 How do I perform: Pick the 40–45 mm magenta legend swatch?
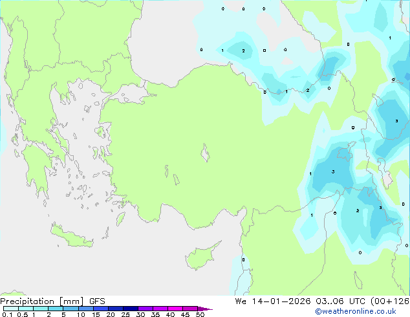(175, 309)
